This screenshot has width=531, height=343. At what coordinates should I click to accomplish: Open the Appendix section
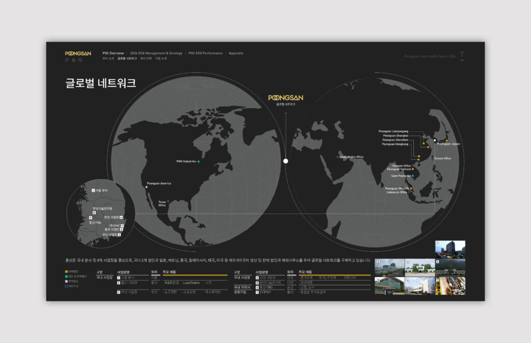point(236,53)
